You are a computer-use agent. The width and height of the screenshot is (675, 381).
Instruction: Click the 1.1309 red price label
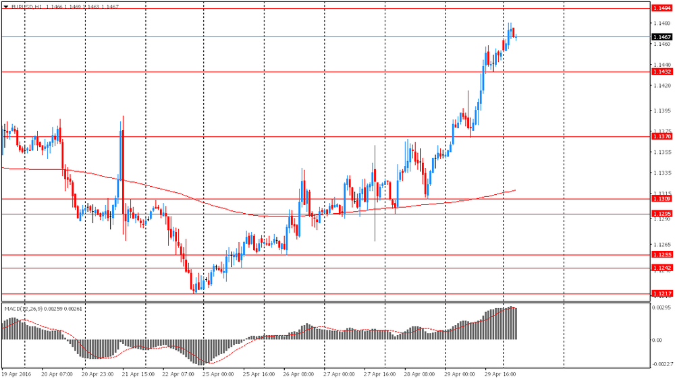pyautogui.click(x=661, y=198)
